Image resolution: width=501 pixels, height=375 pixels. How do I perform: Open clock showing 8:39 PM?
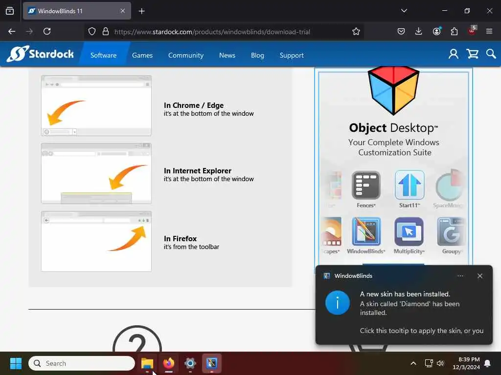click(x=466, y=363)
